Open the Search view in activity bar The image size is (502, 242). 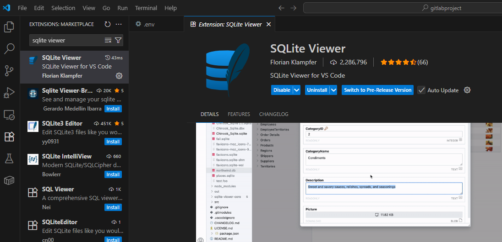9,48
